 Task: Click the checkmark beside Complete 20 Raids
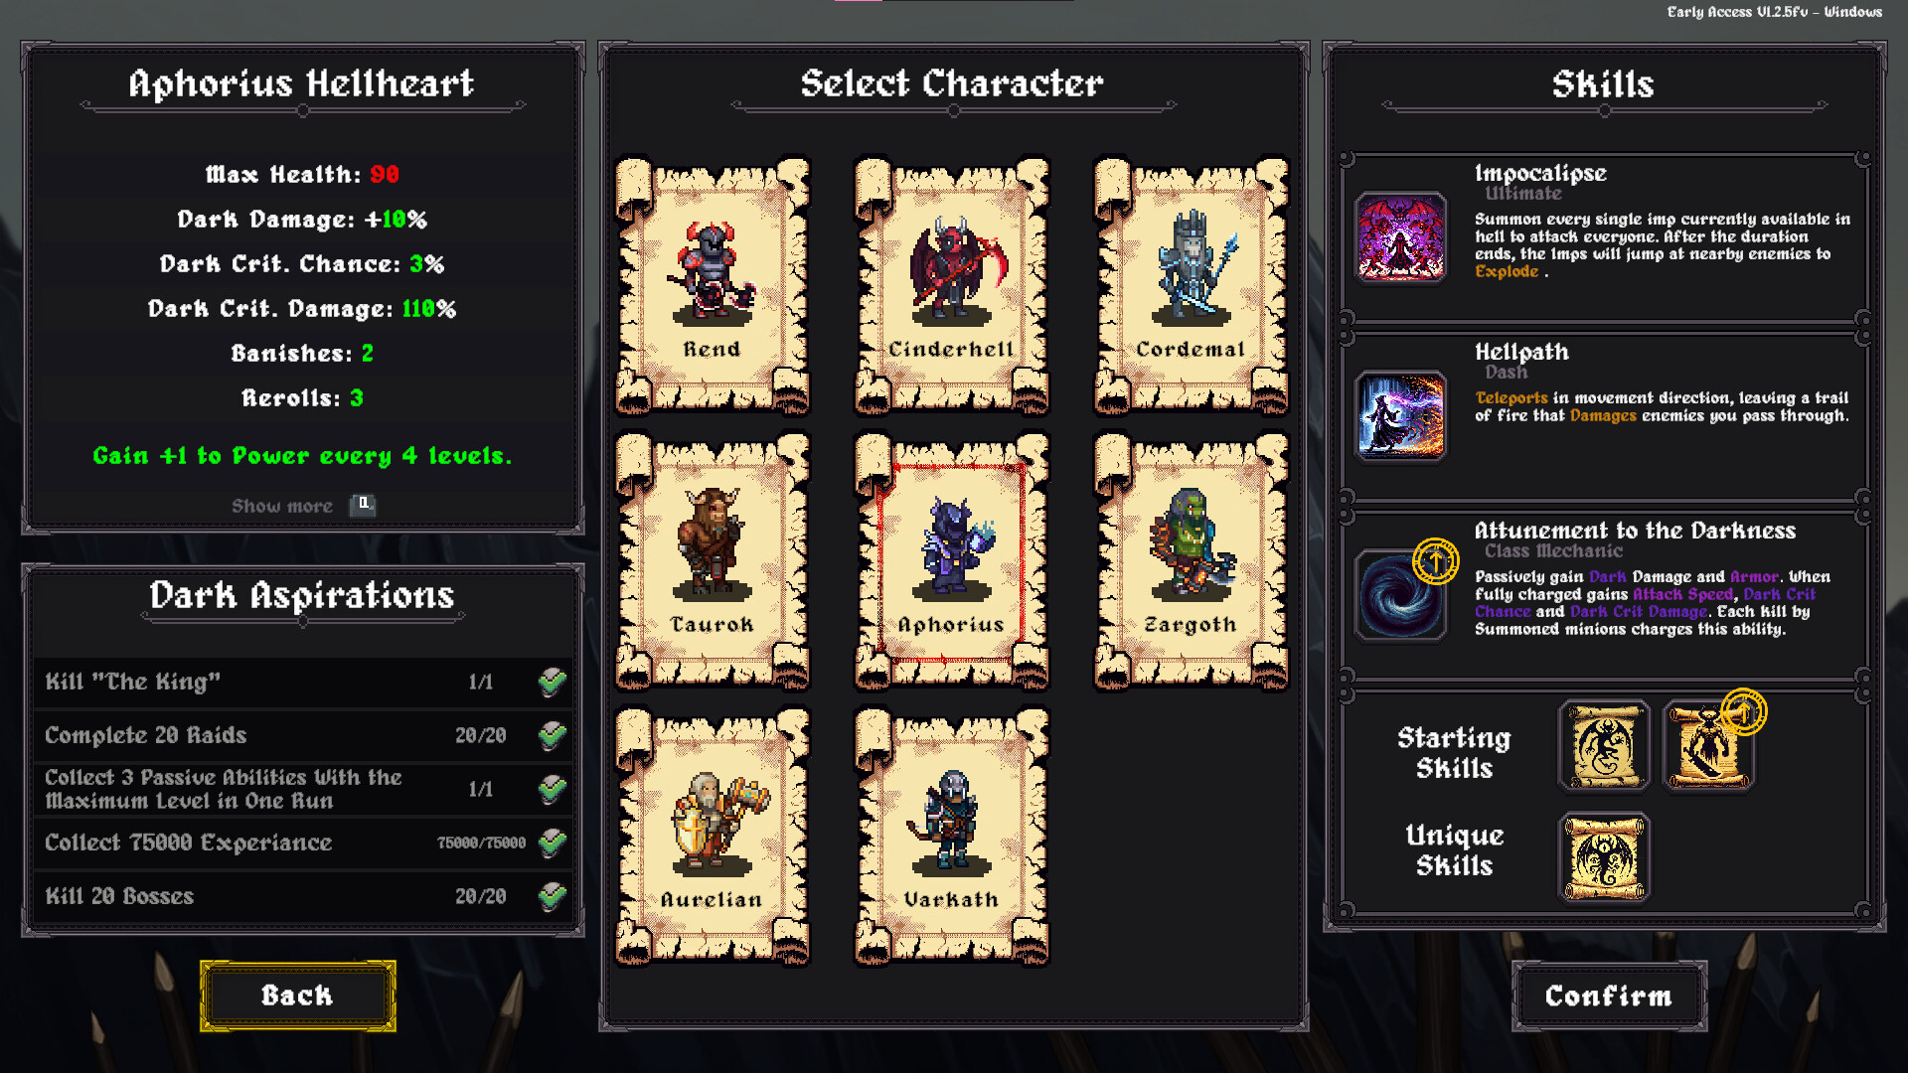(553, 735)
